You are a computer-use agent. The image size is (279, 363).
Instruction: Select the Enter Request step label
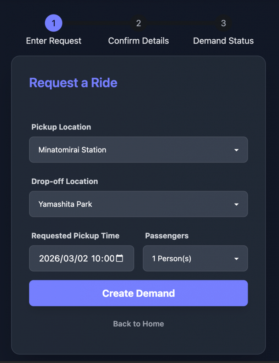pos(54,41)
